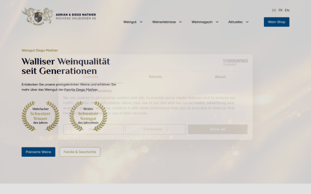Click the Prämierte Weine button

38,152
